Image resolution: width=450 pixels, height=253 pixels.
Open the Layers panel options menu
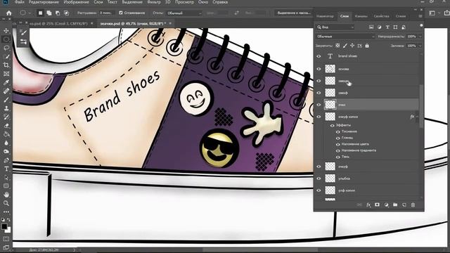420,16
